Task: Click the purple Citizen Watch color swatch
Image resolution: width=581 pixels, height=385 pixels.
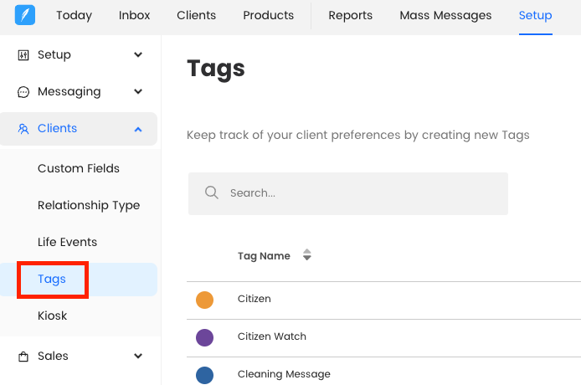Action: (x=205, y=337)
